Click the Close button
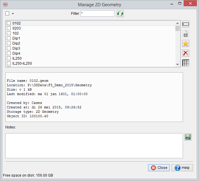The image size is (199, 181). click(x=159, y=168)
